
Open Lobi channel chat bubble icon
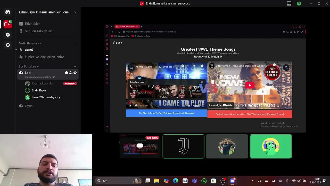(x=66, y=73)
